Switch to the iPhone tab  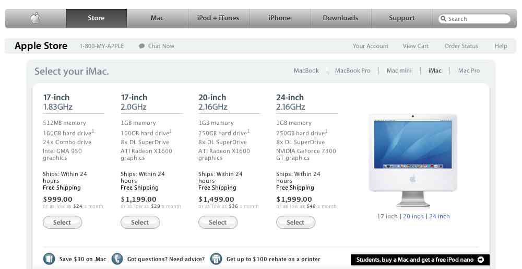pyautogui.click(x=280, y=18)
